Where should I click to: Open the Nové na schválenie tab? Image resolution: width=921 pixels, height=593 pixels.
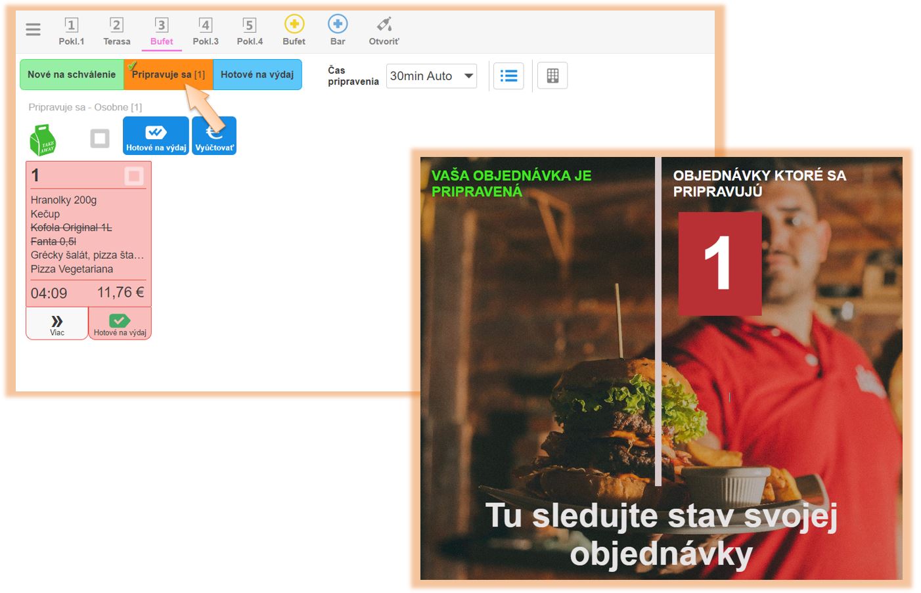[72, 75]
